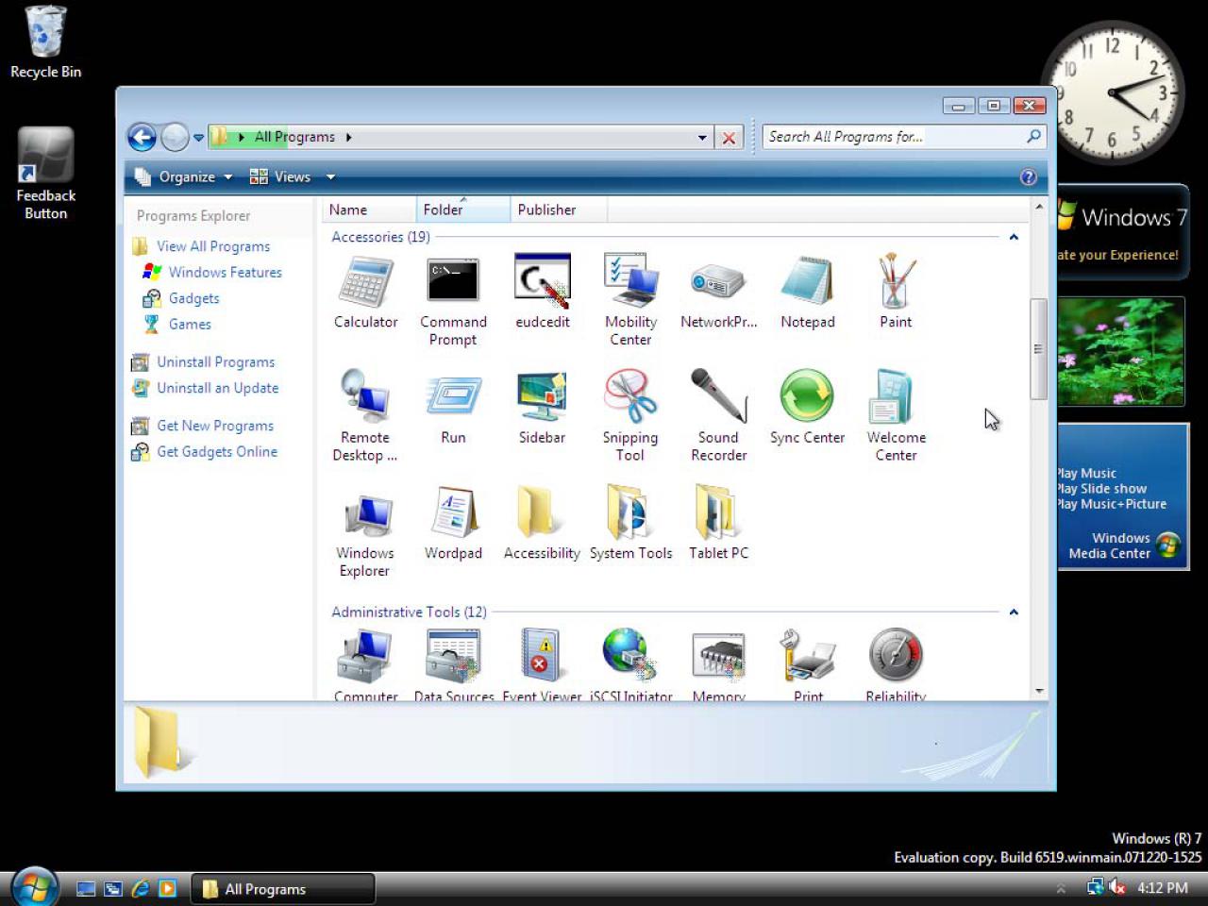This screenshot has height=906, width=1208.
Task: Open the Sidebar program icon
Action: click(x=542, y=396)
